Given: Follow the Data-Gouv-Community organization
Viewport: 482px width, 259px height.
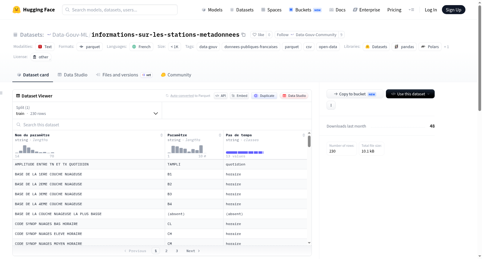Looking at the screenshot, I should point(306,35).
